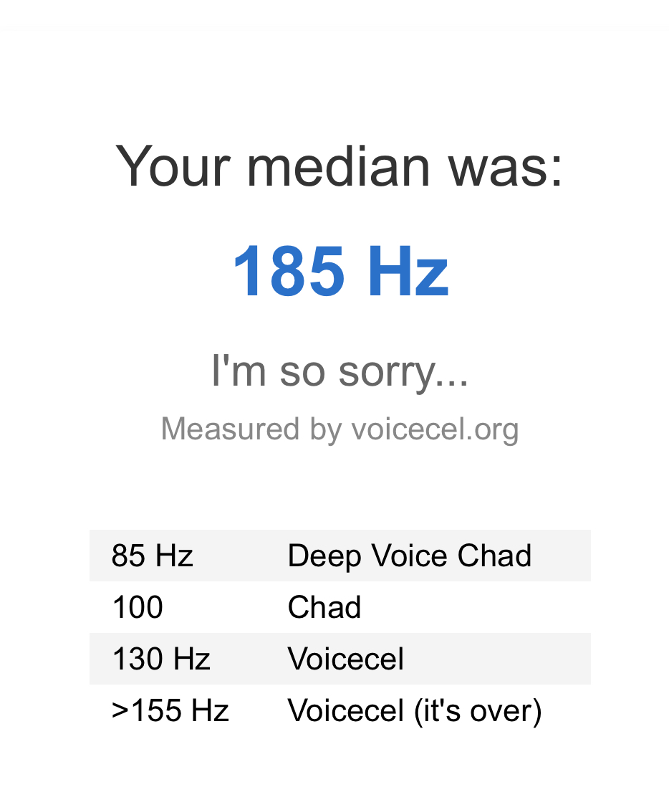Image resolution: width=669 pixels, height=805 pixels.
Task: Click the 85 Hz table cell
Action: click(x=153, y=556)
